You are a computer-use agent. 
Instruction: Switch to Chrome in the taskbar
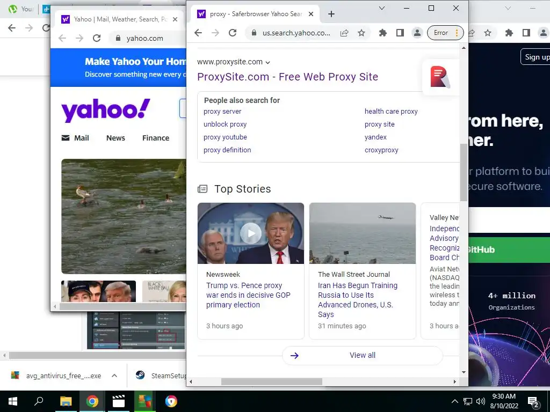(92, 401)
